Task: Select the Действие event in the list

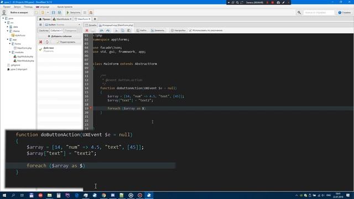Action: point(60,49)
